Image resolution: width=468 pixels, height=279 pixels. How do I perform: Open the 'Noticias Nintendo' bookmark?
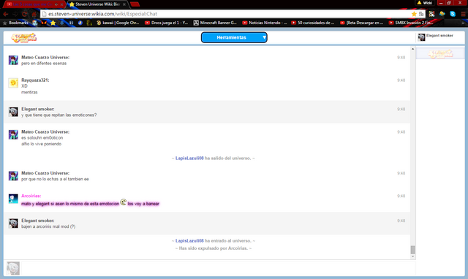[x=265, y=23]
